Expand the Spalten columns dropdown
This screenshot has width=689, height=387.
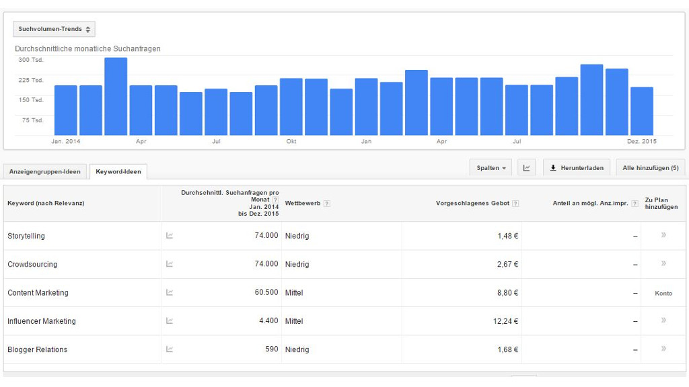click(x=491, y=168)
